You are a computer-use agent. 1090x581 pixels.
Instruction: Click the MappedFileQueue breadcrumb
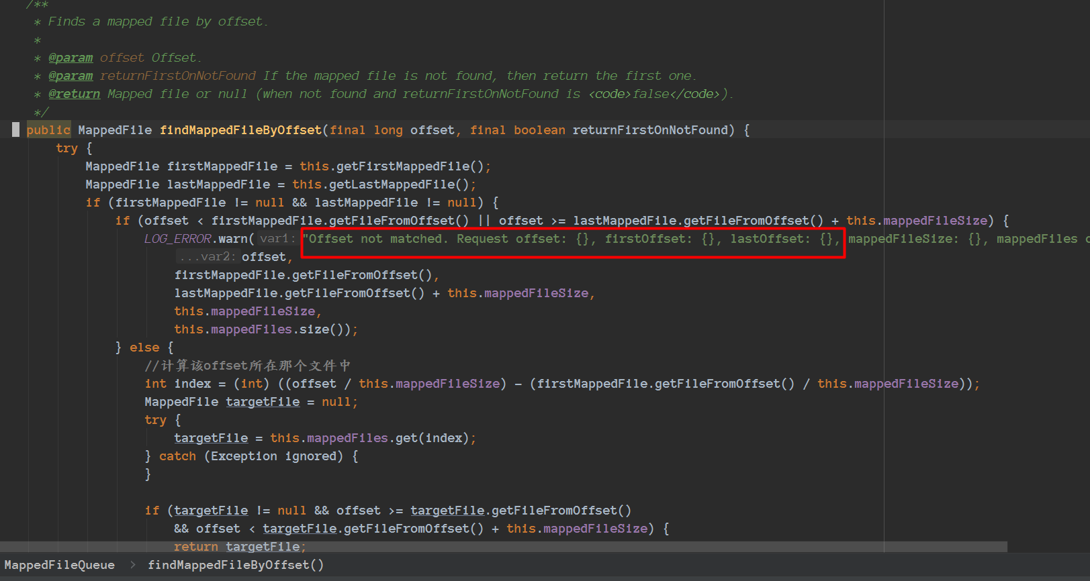tap(60, 565)
